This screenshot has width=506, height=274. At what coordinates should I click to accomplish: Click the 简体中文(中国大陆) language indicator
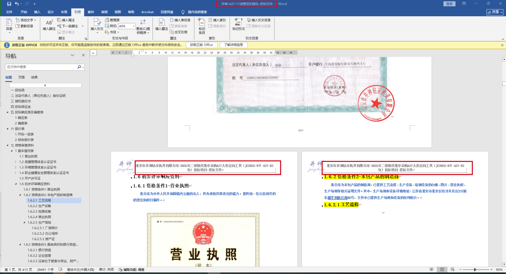(x=80, y=270)
